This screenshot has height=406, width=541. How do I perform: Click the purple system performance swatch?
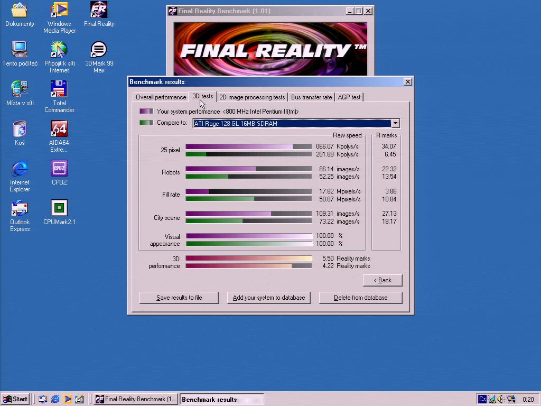146,111
